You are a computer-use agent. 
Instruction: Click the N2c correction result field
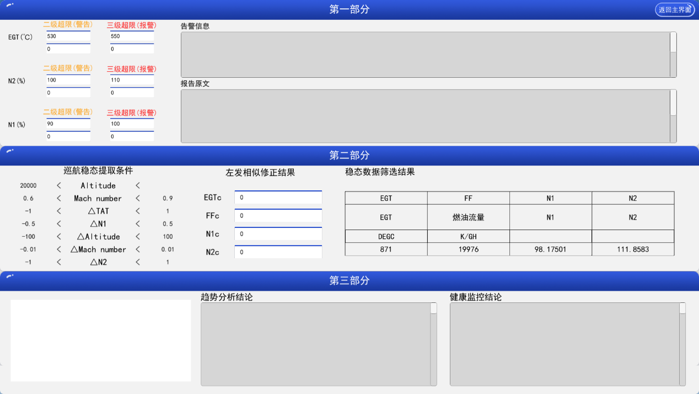[278, 252]
